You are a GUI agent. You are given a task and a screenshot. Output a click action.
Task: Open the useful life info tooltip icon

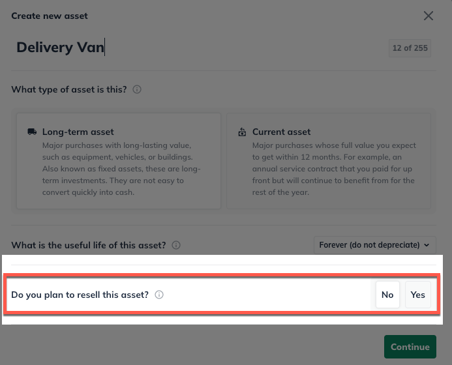[176, 246]
